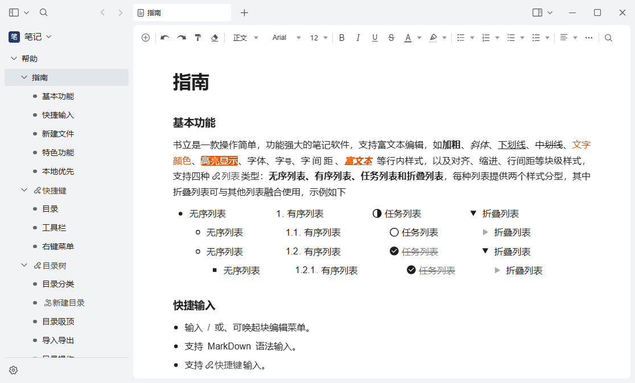Open 基本功能 page in sidebar
Image resolution: width=635 pixels, height=383 pixels.
click(57, 96)
